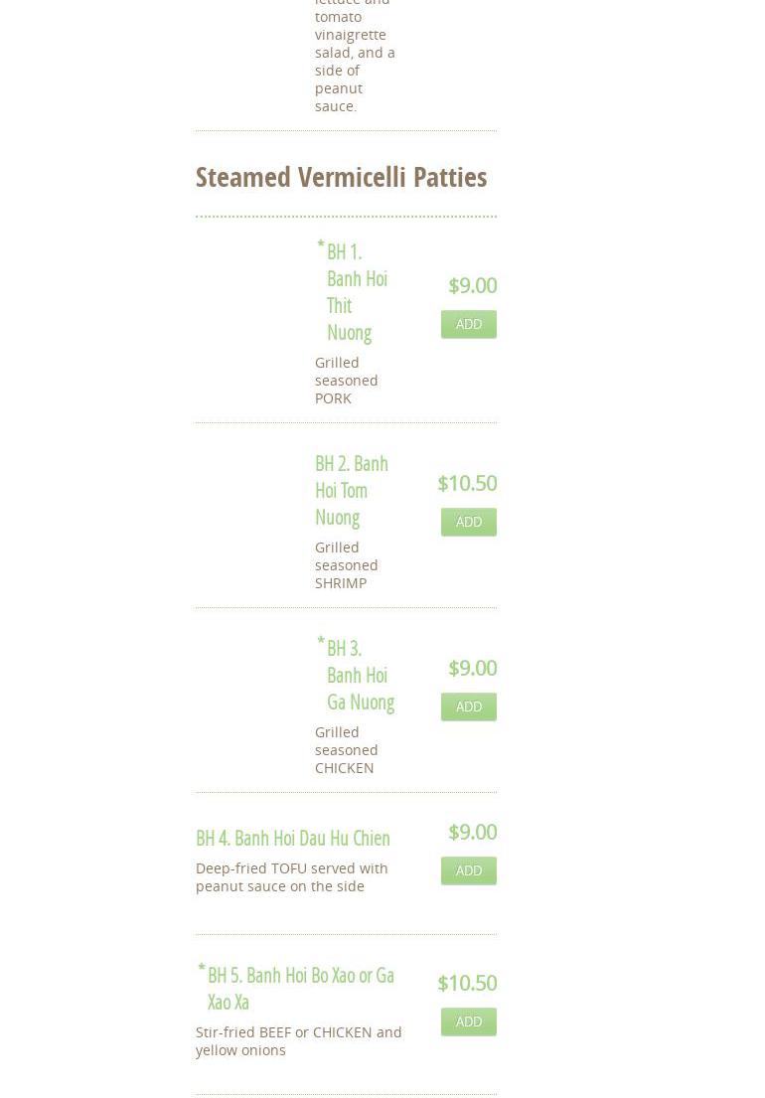Click the asterisk marker beside BH 3
Viewport: 765px width, 1098px height.
pyautogui.click(x=320, y=642)
